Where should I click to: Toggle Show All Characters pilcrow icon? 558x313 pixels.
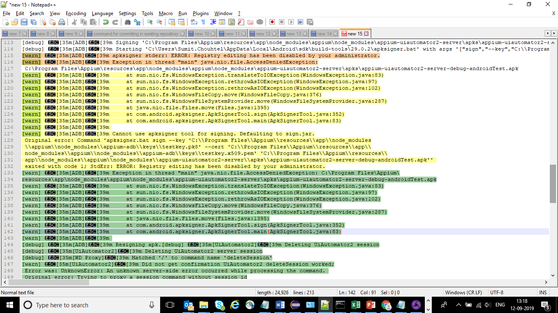click(x=203, y=22)
